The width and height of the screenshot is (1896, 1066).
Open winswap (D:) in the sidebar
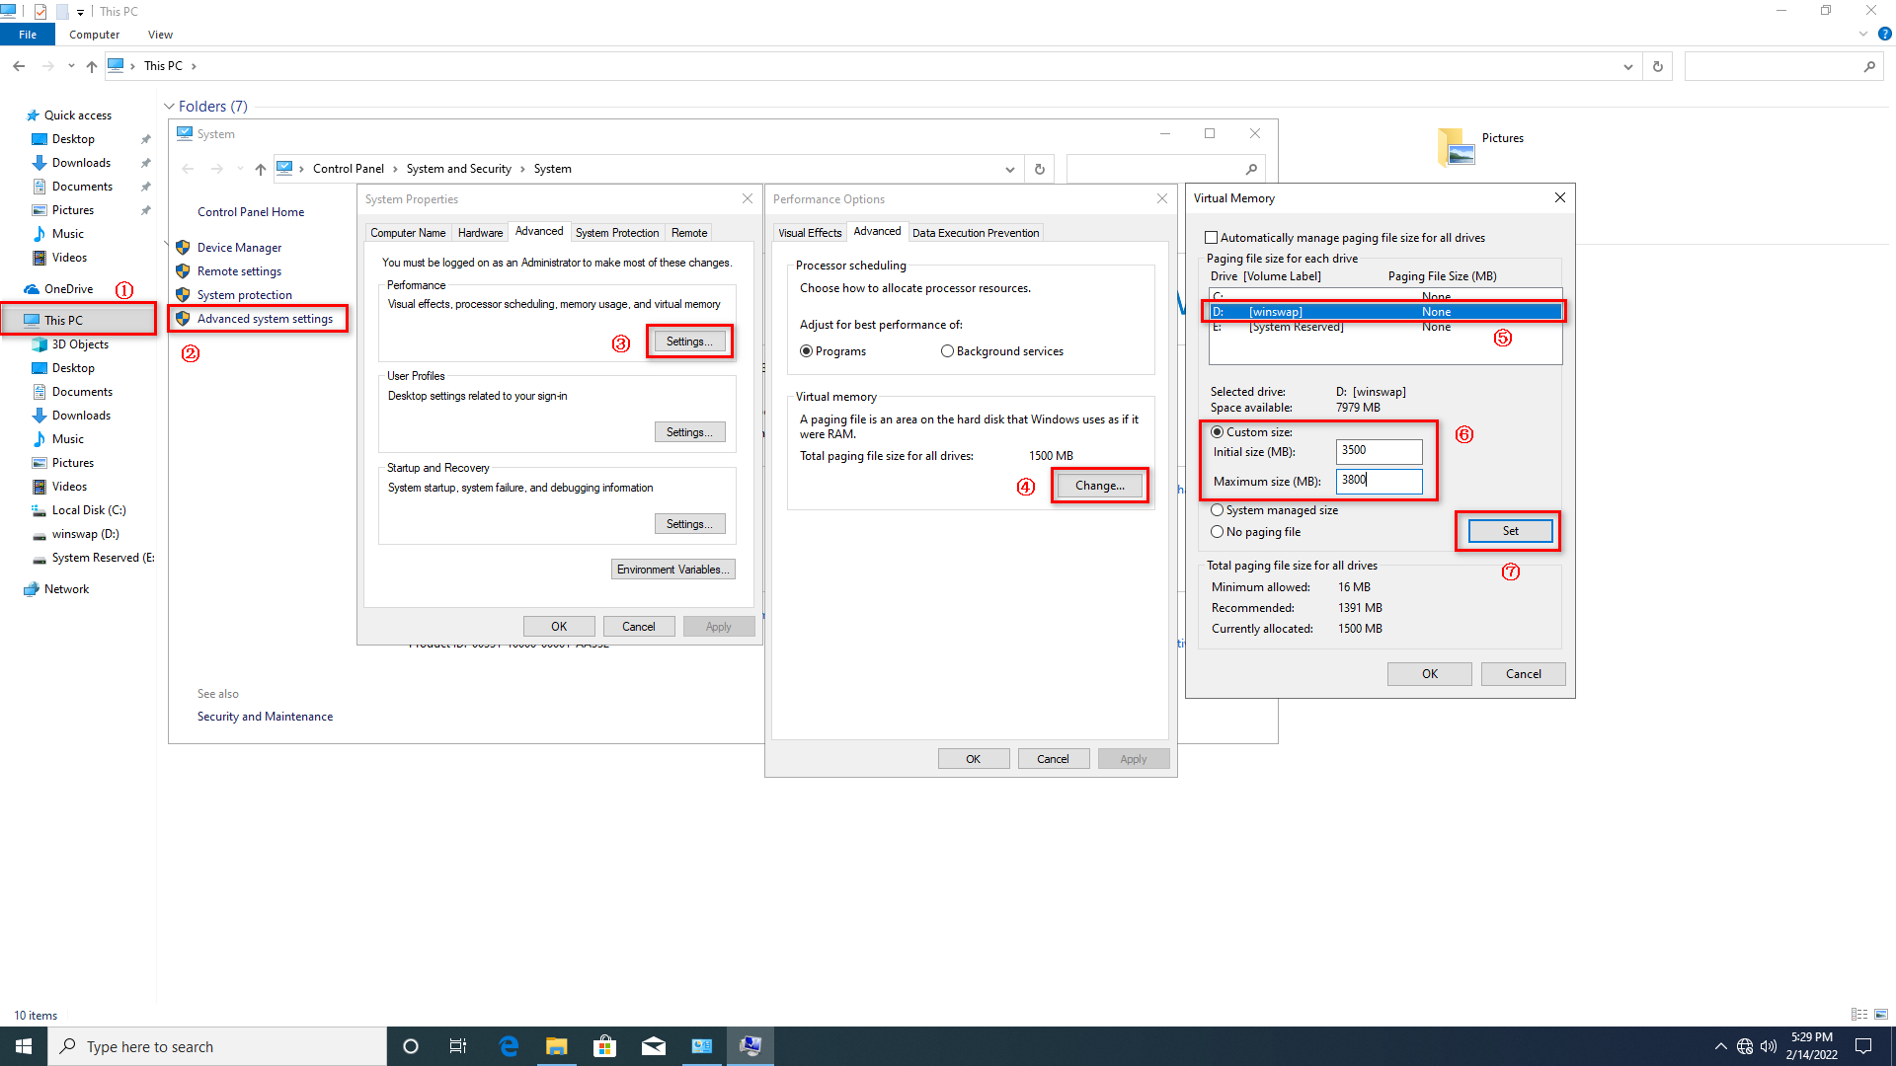[85, 534]
